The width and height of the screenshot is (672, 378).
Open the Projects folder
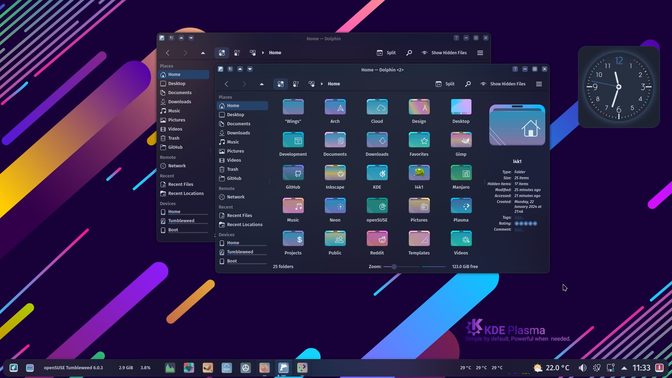coord(293,243)
